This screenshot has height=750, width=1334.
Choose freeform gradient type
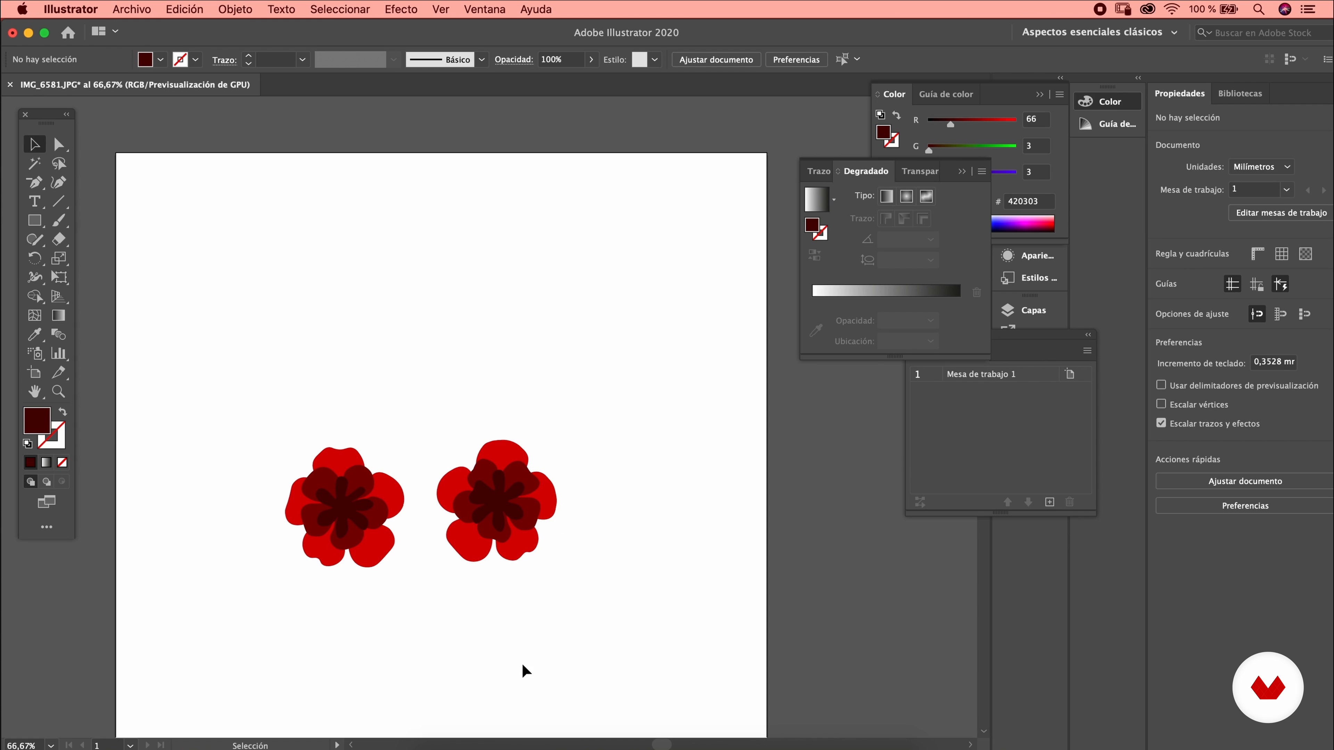(x=927, y=196)
